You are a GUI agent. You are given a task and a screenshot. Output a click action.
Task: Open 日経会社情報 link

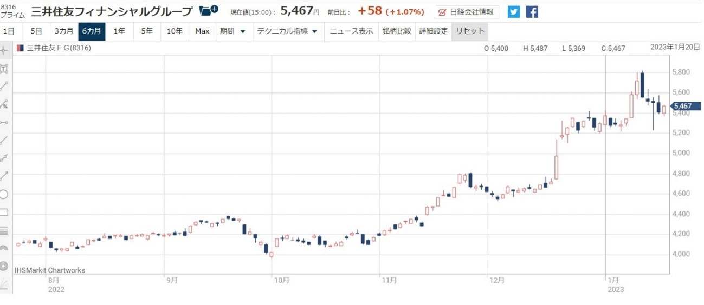[x=467, y=12]
